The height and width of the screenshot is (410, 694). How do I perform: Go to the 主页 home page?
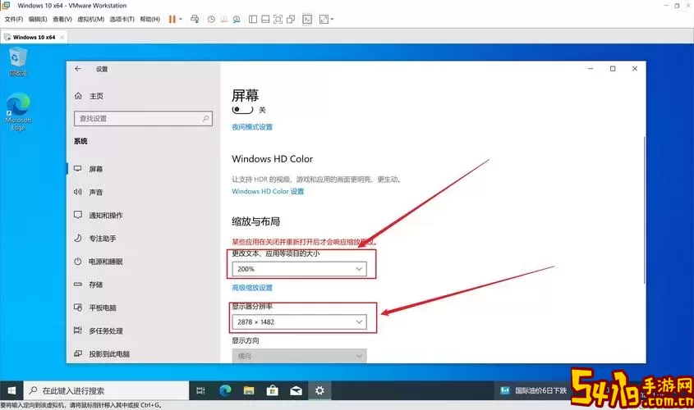(x=90, y=96)
